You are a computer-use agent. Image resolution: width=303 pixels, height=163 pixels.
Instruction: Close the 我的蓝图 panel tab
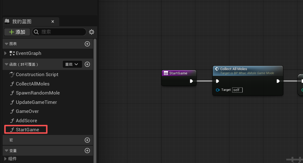point(52,22)
